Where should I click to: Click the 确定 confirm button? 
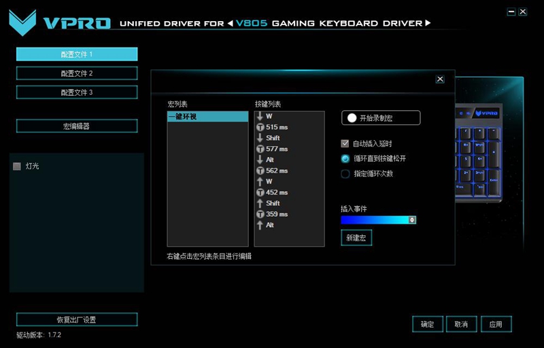coord(428,324)
